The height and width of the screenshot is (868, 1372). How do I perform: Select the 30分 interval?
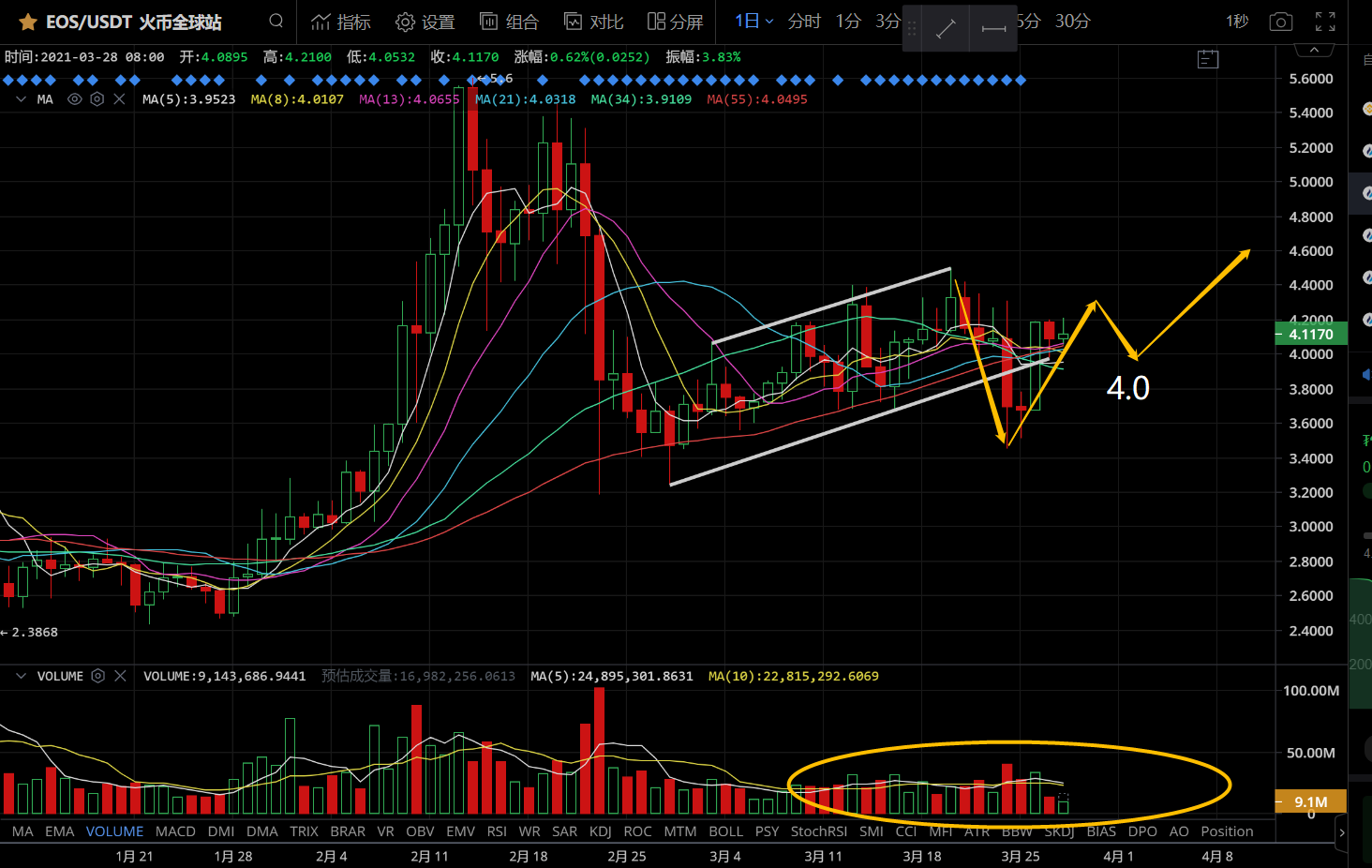coord(1072,21)
